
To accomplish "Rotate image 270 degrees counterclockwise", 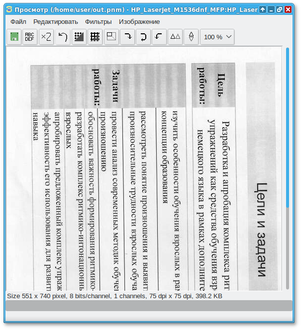I will 159,37.
